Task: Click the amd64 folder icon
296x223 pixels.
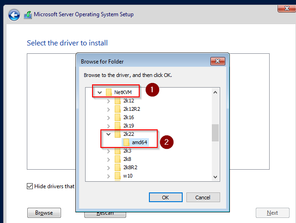Action: click(126, 142)
